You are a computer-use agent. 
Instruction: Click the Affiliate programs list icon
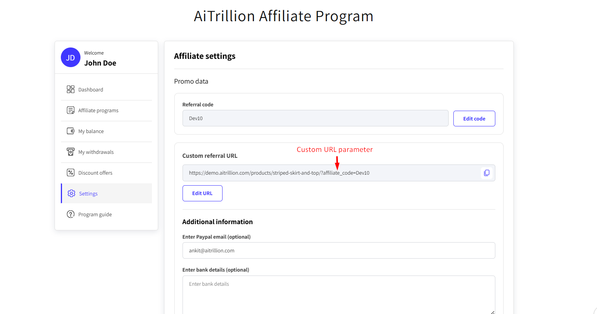(x=71, y=110)
